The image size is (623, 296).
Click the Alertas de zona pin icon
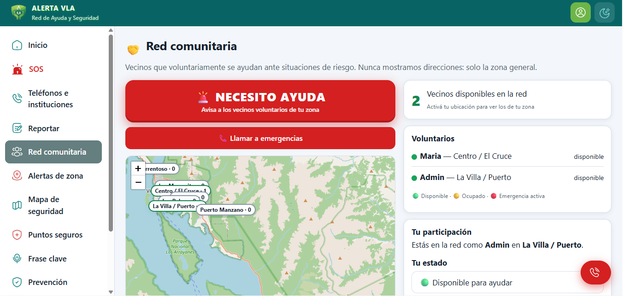pyautogui.click(x=17, y=176)
